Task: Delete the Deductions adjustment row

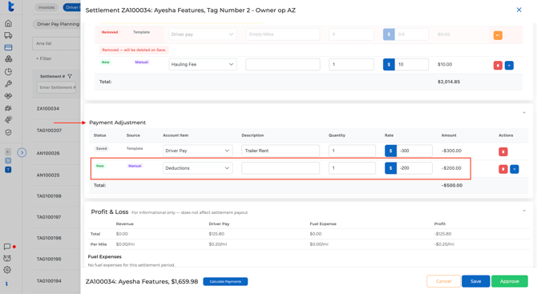Action: click(503, 169)
